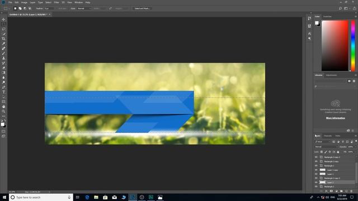Select the Move tool
The image size is (358, 201).
pyautogui.click(x=3, y=20)
